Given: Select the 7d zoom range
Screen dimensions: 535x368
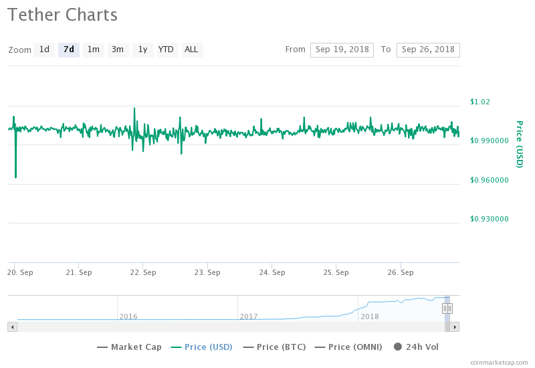Looking at the screenshot, I should coord(69,50).
